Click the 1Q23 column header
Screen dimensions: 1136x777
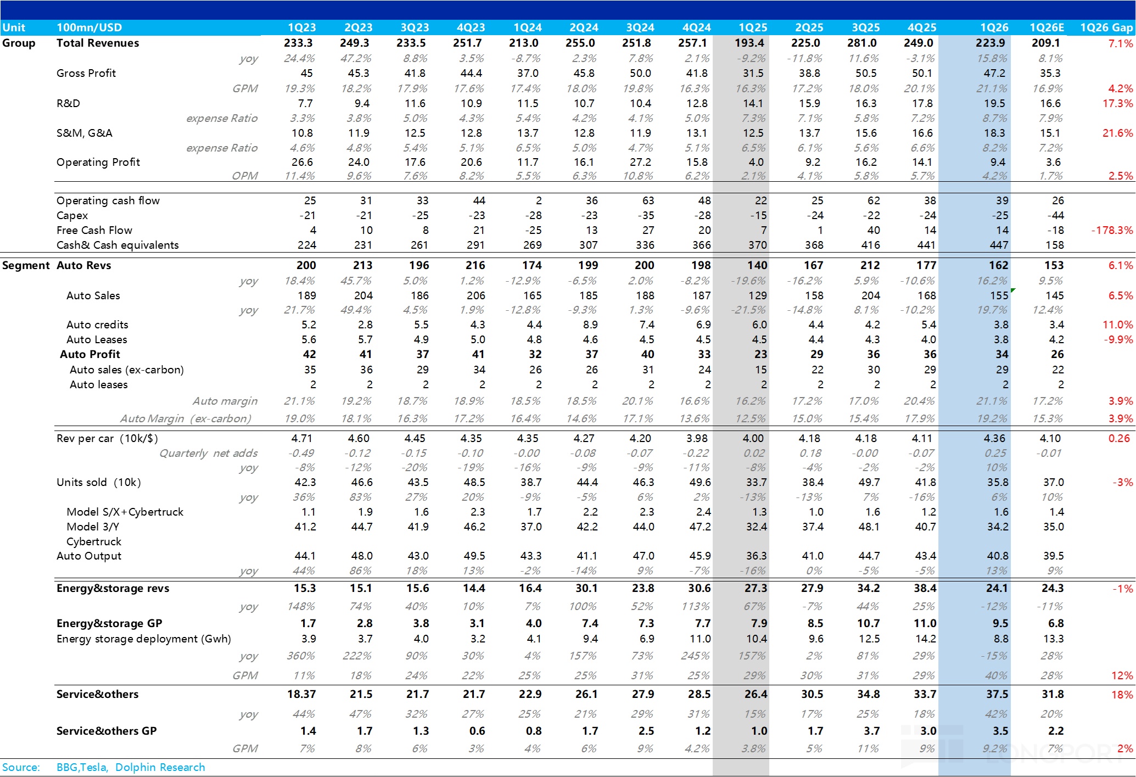tap(301, 27)
